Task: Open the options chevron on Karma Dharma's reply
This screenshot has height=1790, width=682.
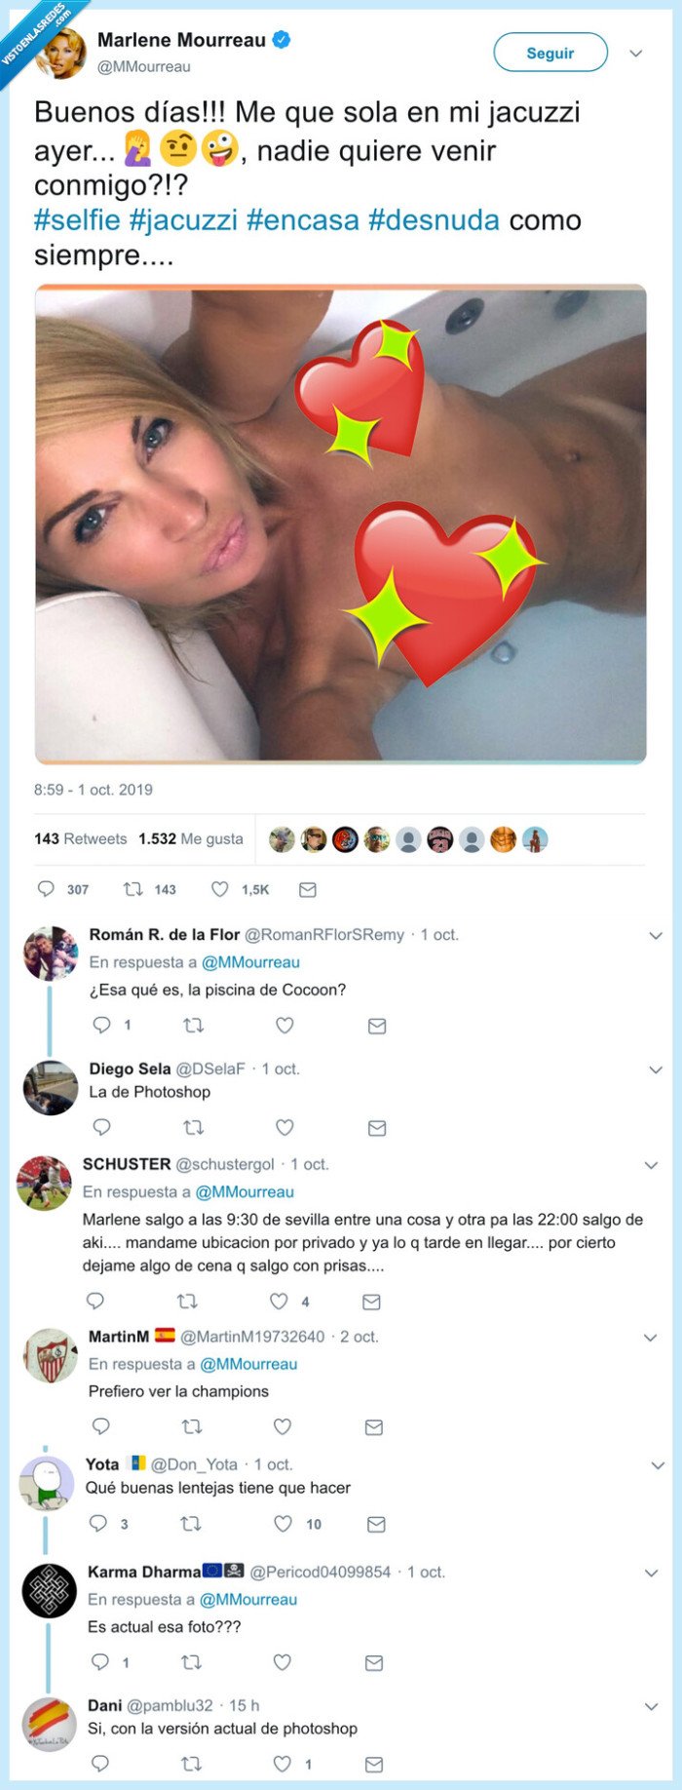Action: click(x=652, y=1573)
